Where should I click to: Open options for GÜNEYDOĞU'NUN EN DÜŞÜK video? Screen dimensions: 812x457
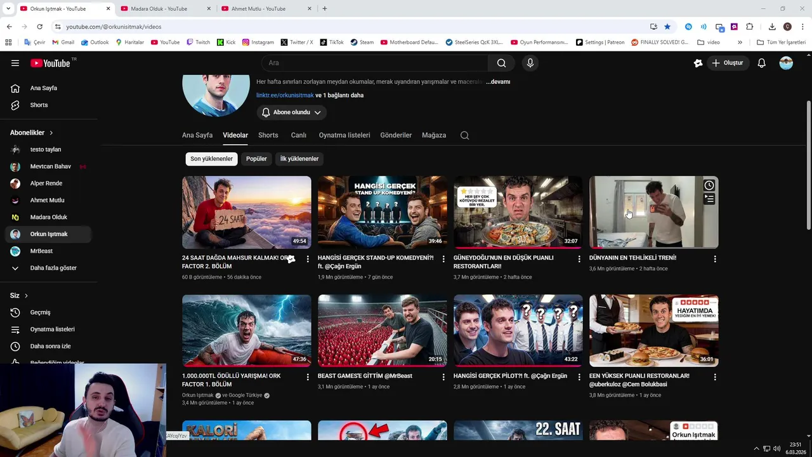[579, 259]
